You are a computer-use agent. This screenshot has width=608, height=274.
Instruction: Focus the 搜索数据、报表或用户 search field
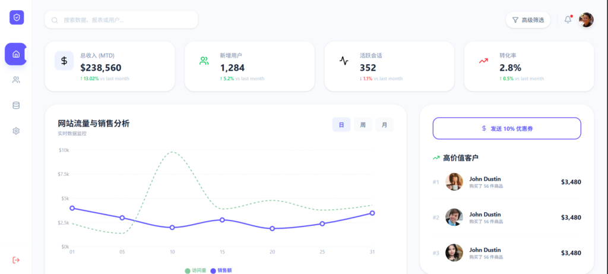click(x=121, y=20)
